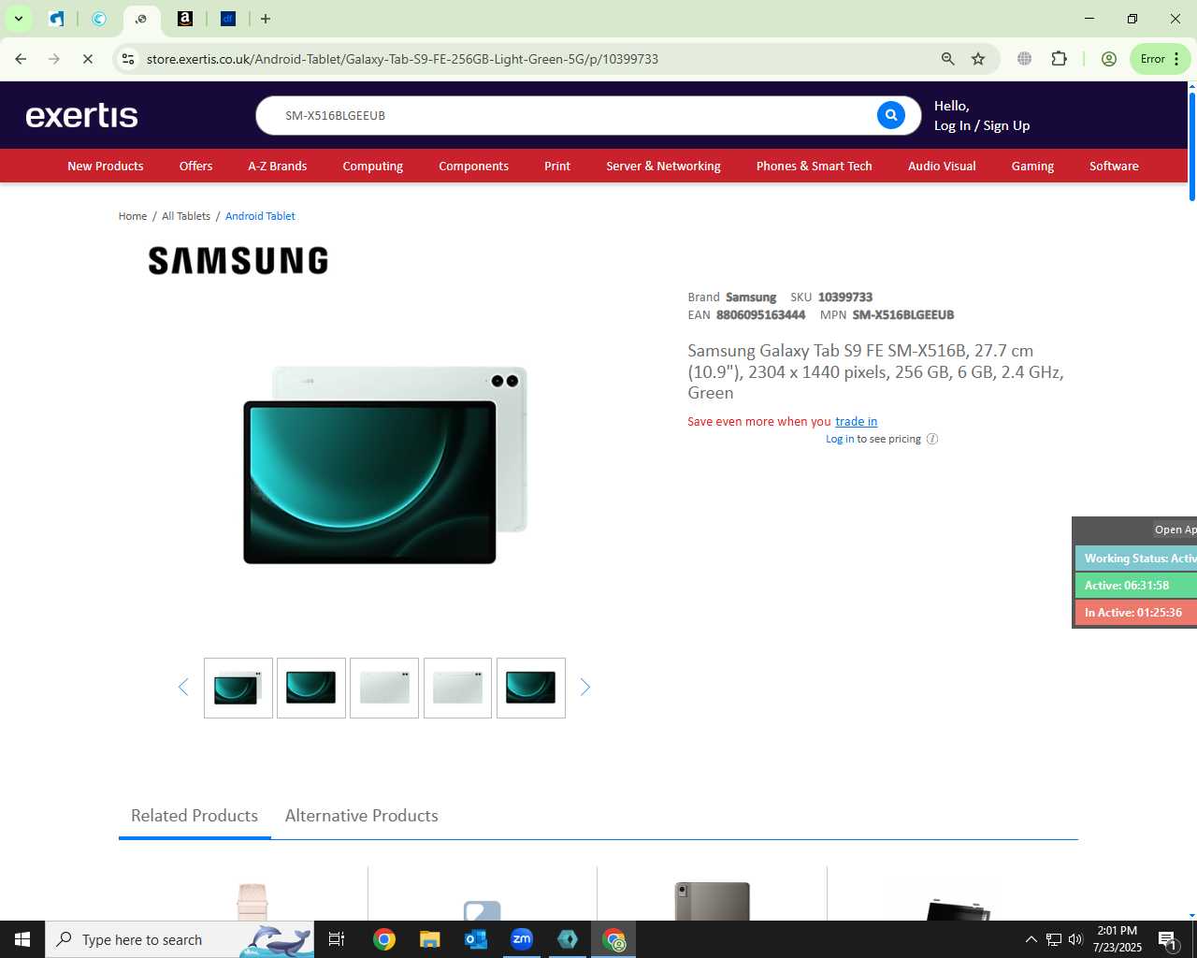
Task: Open Zoom from the taskbar
Action: [x=522, y=939]
